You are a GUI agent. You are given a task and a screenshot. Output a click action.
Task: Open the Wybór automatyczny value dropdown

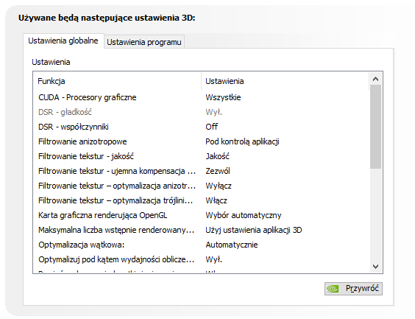point(244,215)
